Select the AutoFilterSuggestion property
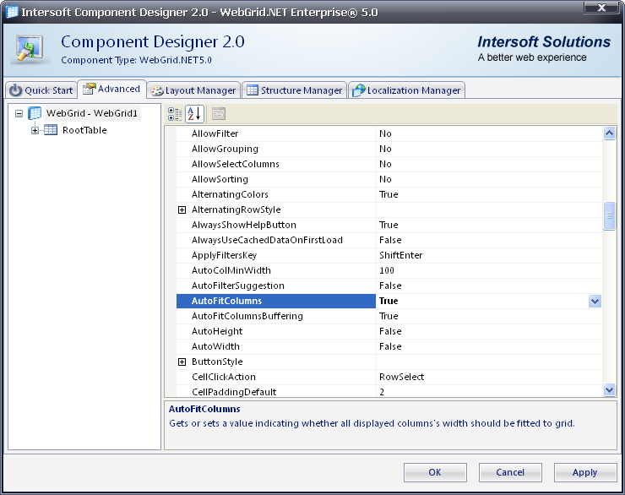 click(x=389, y=286)
